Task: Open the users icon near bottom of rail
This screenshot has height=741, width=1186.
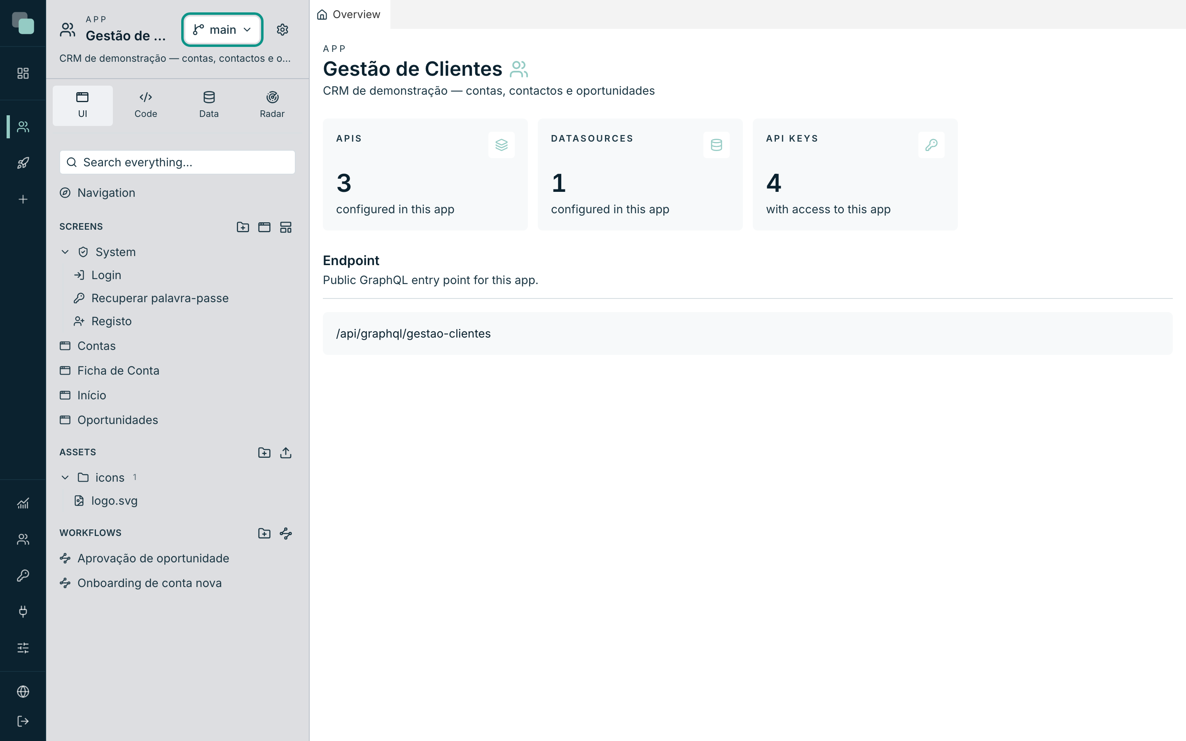Action: tap(23, 540)
